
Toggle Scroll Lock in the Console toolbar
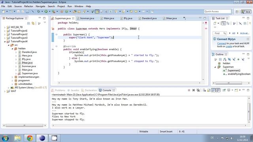[x=209, y=90]
